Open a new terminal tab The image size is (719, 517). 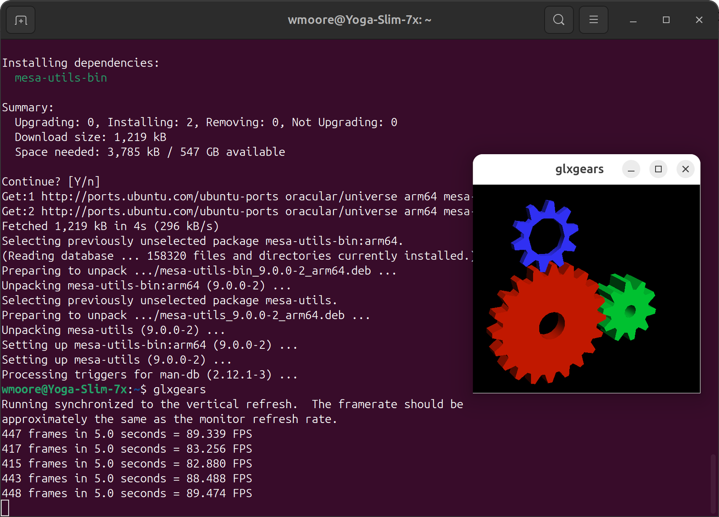[x=21, y=20]
